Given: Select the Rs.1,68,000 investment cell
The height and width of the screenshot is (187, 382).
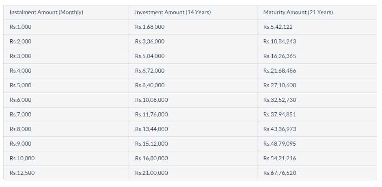Looking at the screenshot, I should 149,27.
